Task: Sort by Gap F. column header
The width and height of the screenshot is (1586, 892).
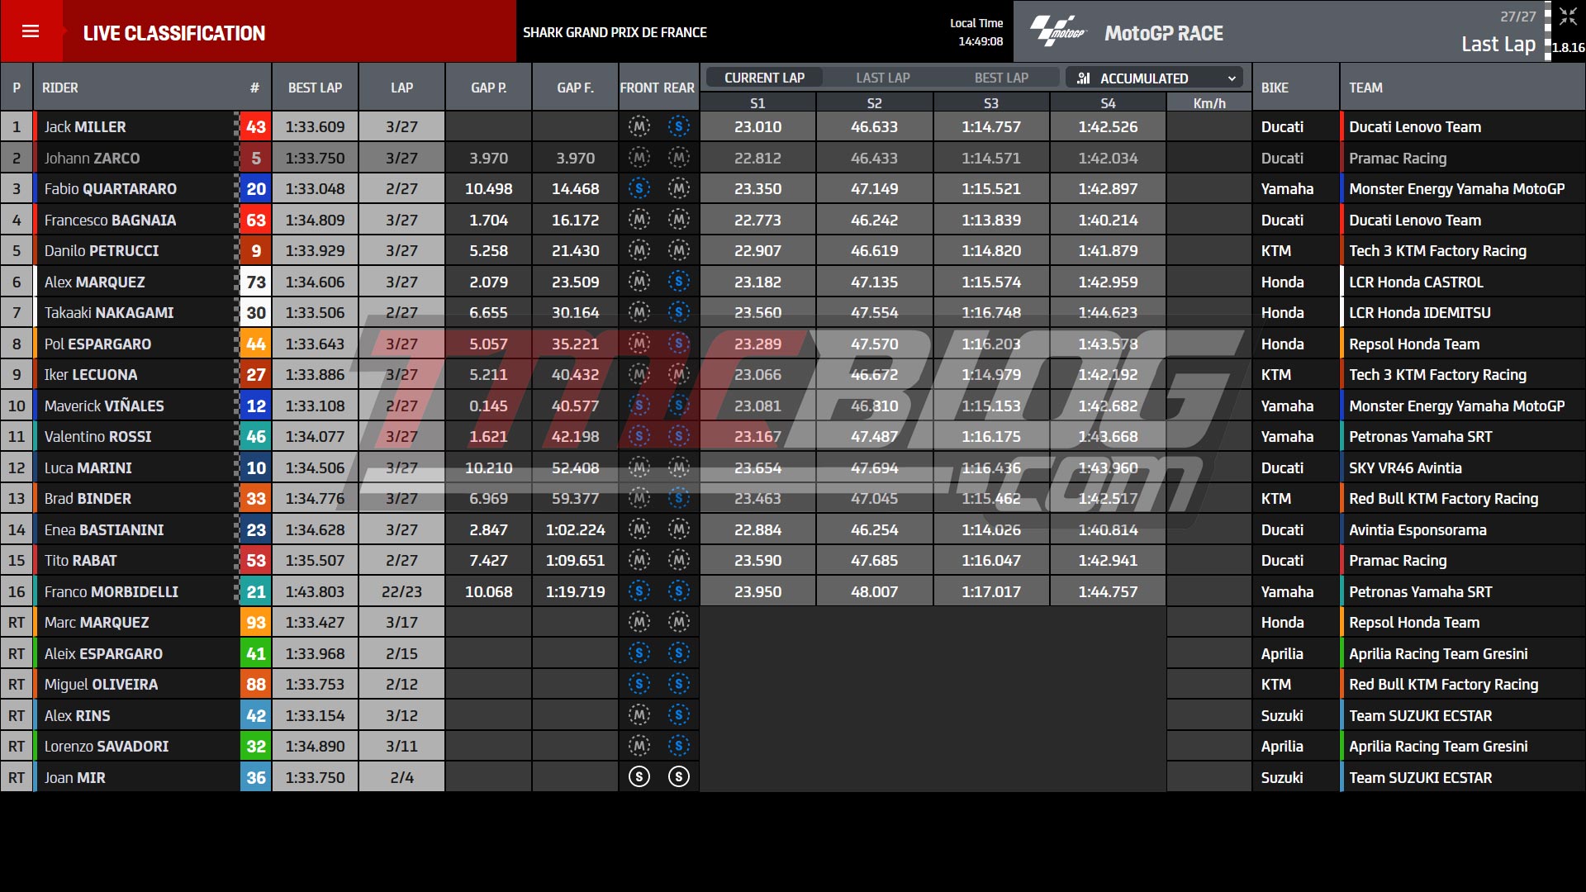Action: pos(576,88)
